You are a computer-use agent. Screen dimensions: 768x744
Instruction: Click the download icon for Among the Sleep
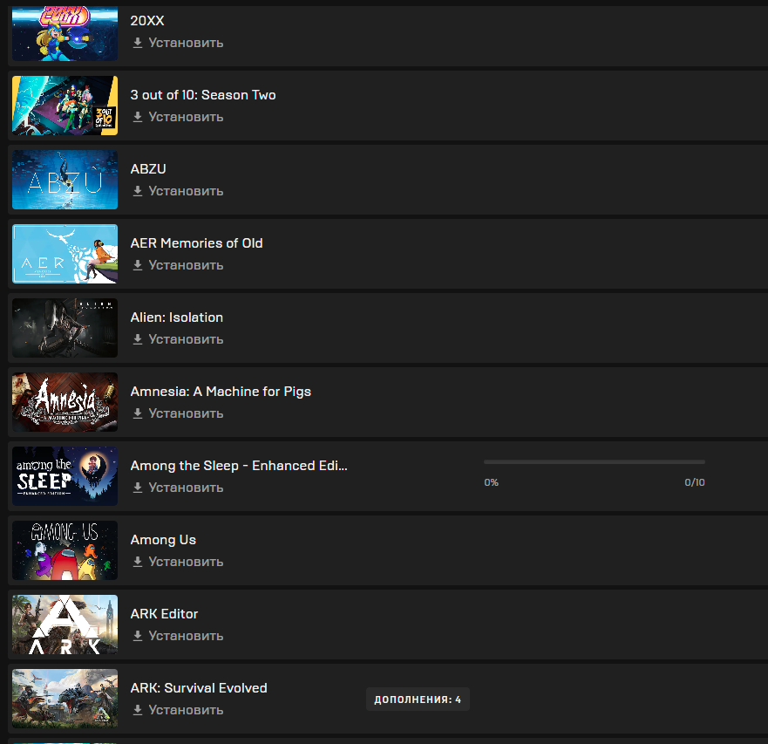(138, 488)
